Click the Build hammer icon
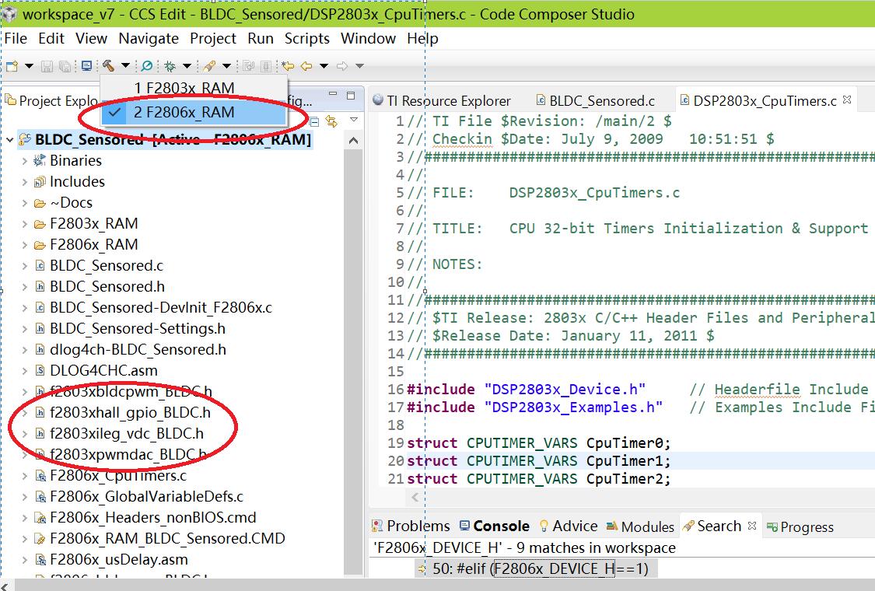The width and height of the screenshot is (875, 591). (x=108, y=66)
